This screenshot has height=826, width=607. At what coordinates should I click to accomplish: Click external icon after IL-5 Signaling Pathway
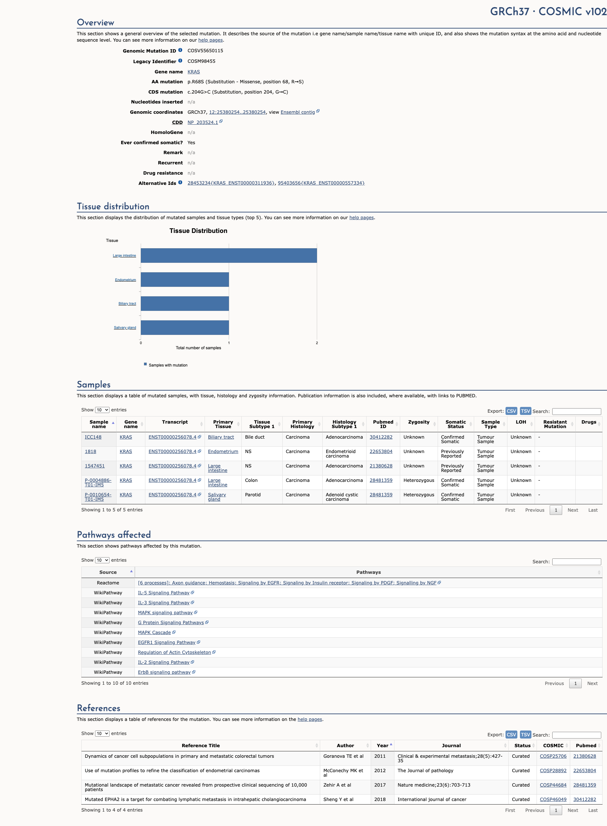[x=192, y=592]
